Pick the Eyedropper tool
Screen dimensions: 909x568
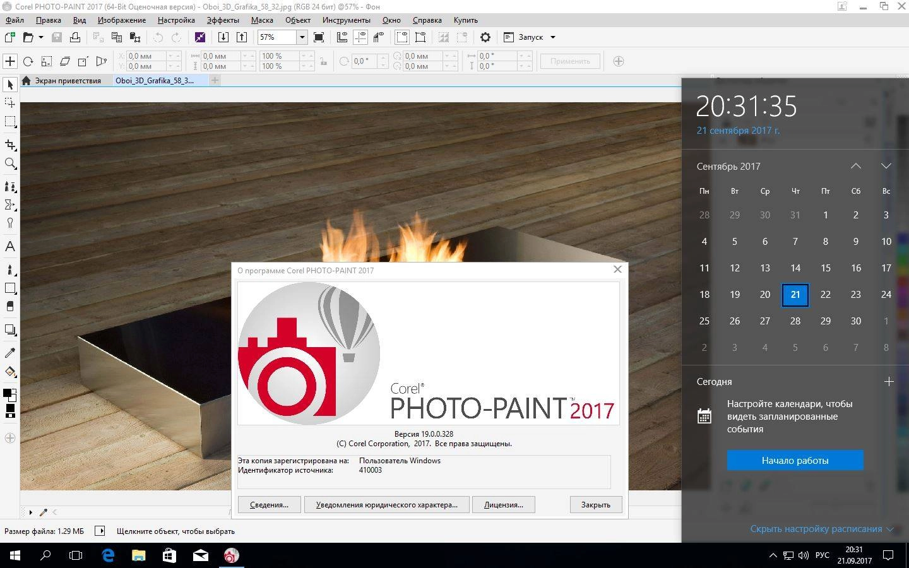pos(10,353)
